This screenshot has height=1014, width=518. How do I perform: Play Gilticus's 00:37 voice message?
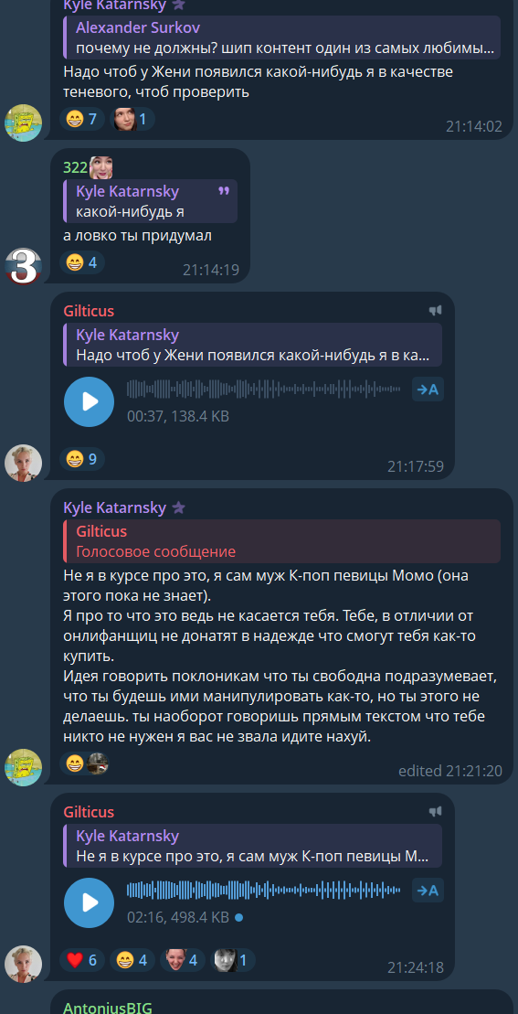point(90,401)
